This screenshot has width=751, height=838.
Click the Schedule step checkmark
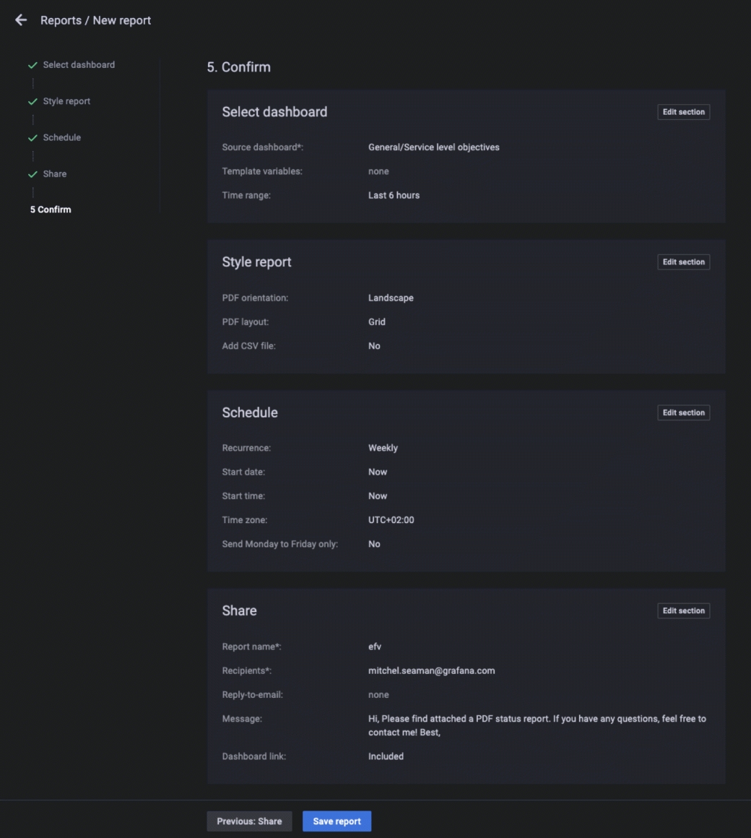32,138
